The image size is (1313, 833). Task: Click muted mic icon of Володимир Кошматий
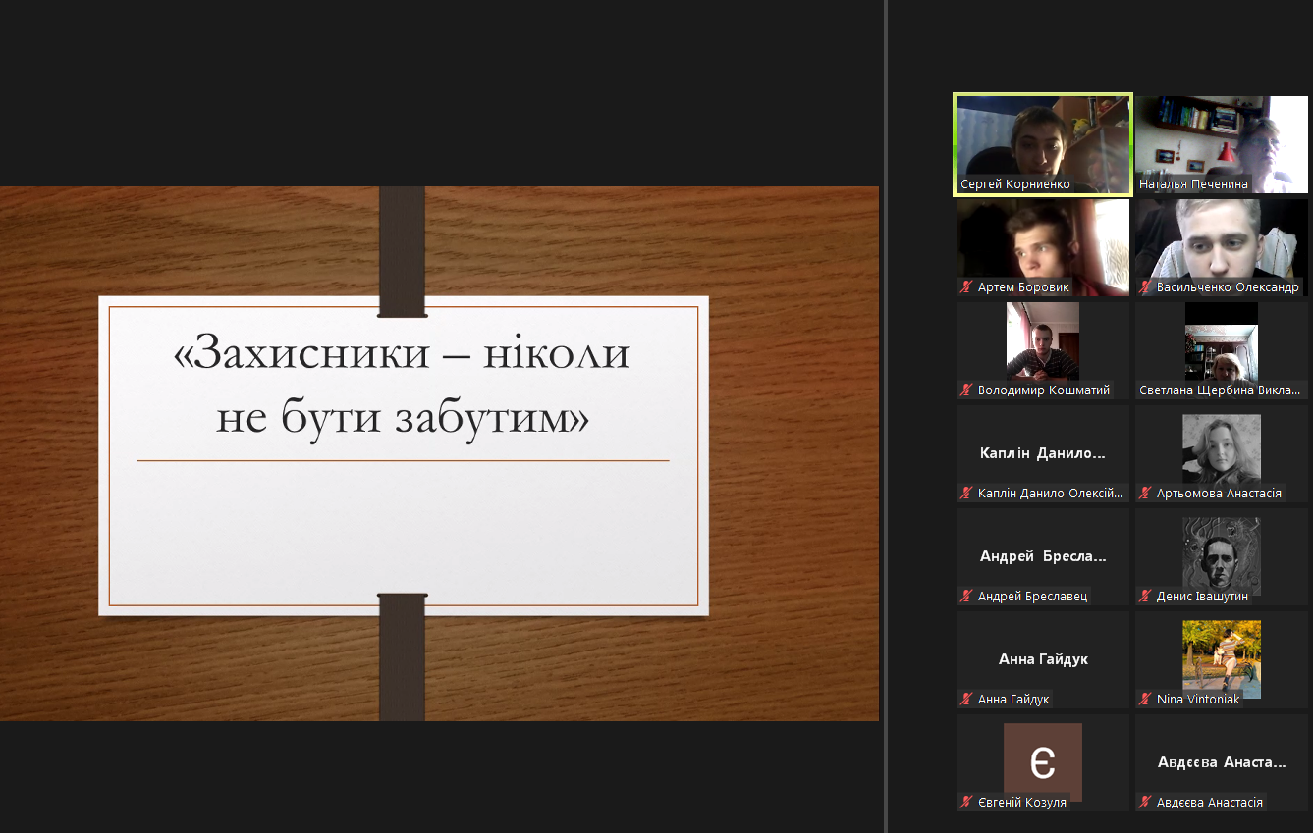[967, 390]
